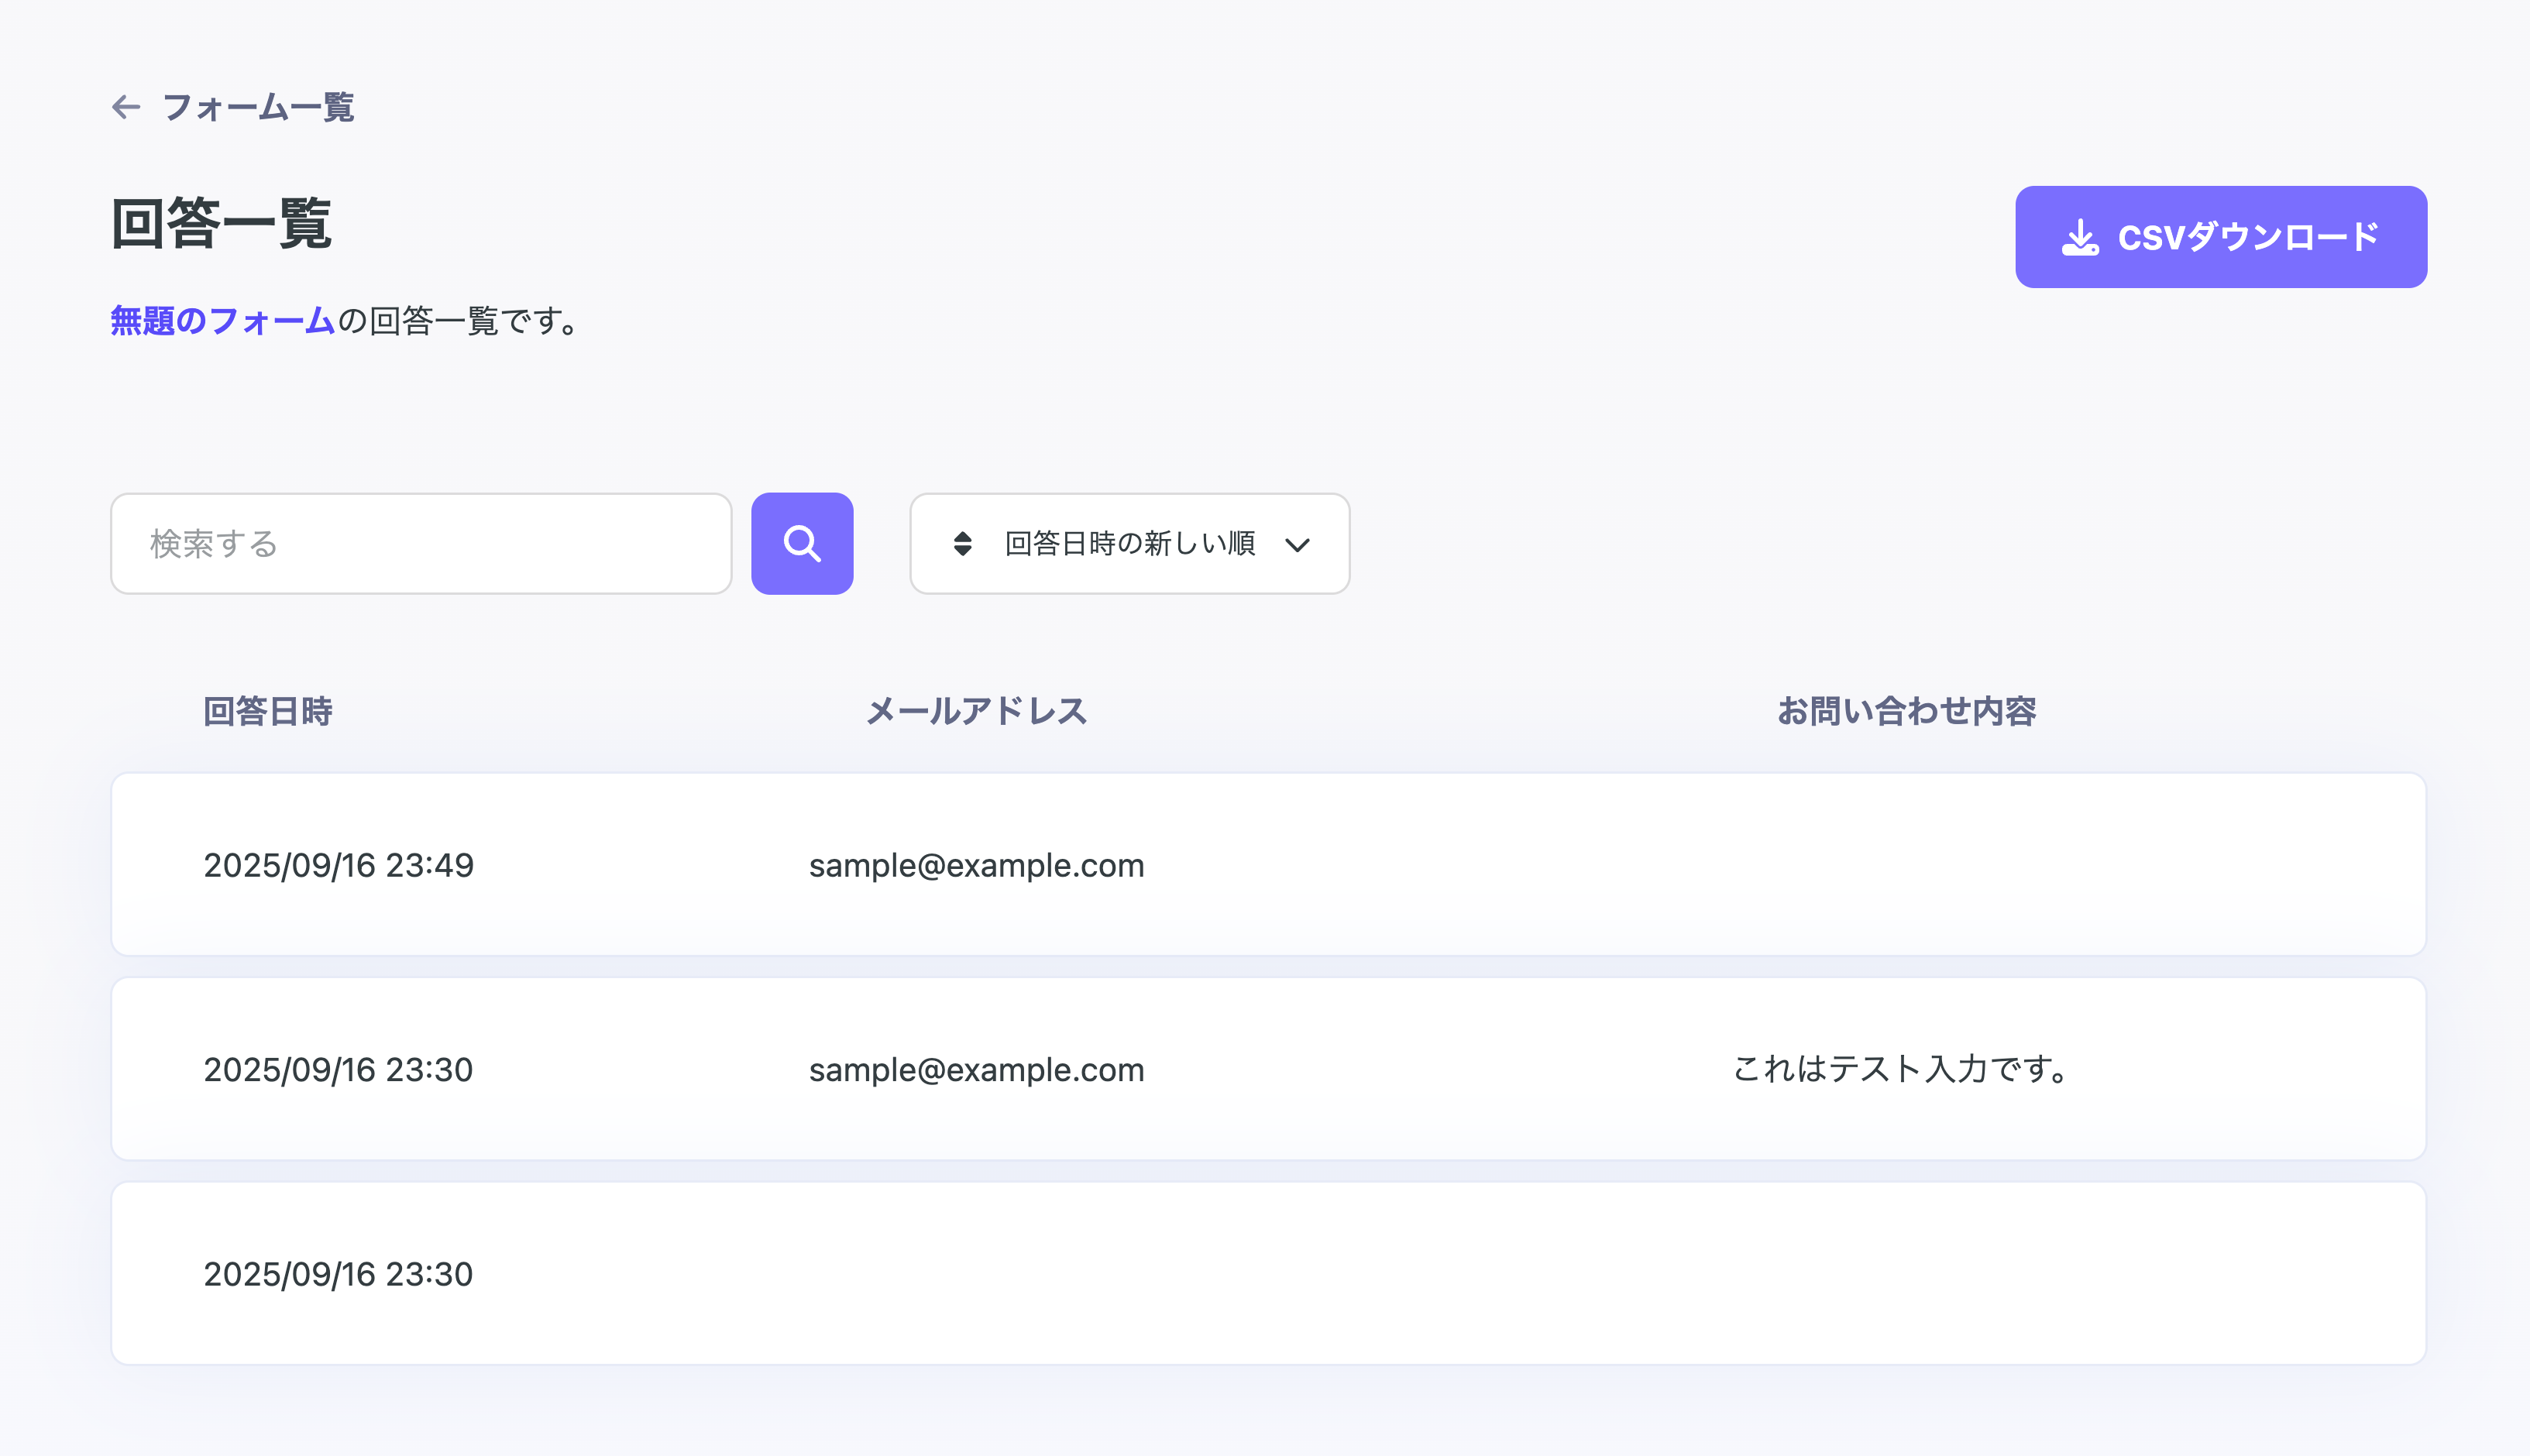The image size is (2530, 1456).
Task: Click the 検索する search input field
Action: click(x=420, y=543)
